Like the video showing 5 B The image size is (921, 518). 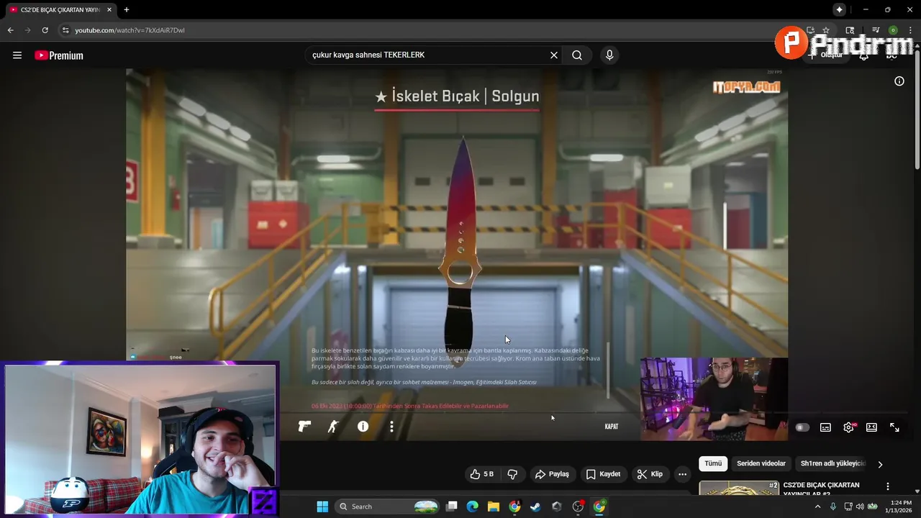(x=482, y=474)
